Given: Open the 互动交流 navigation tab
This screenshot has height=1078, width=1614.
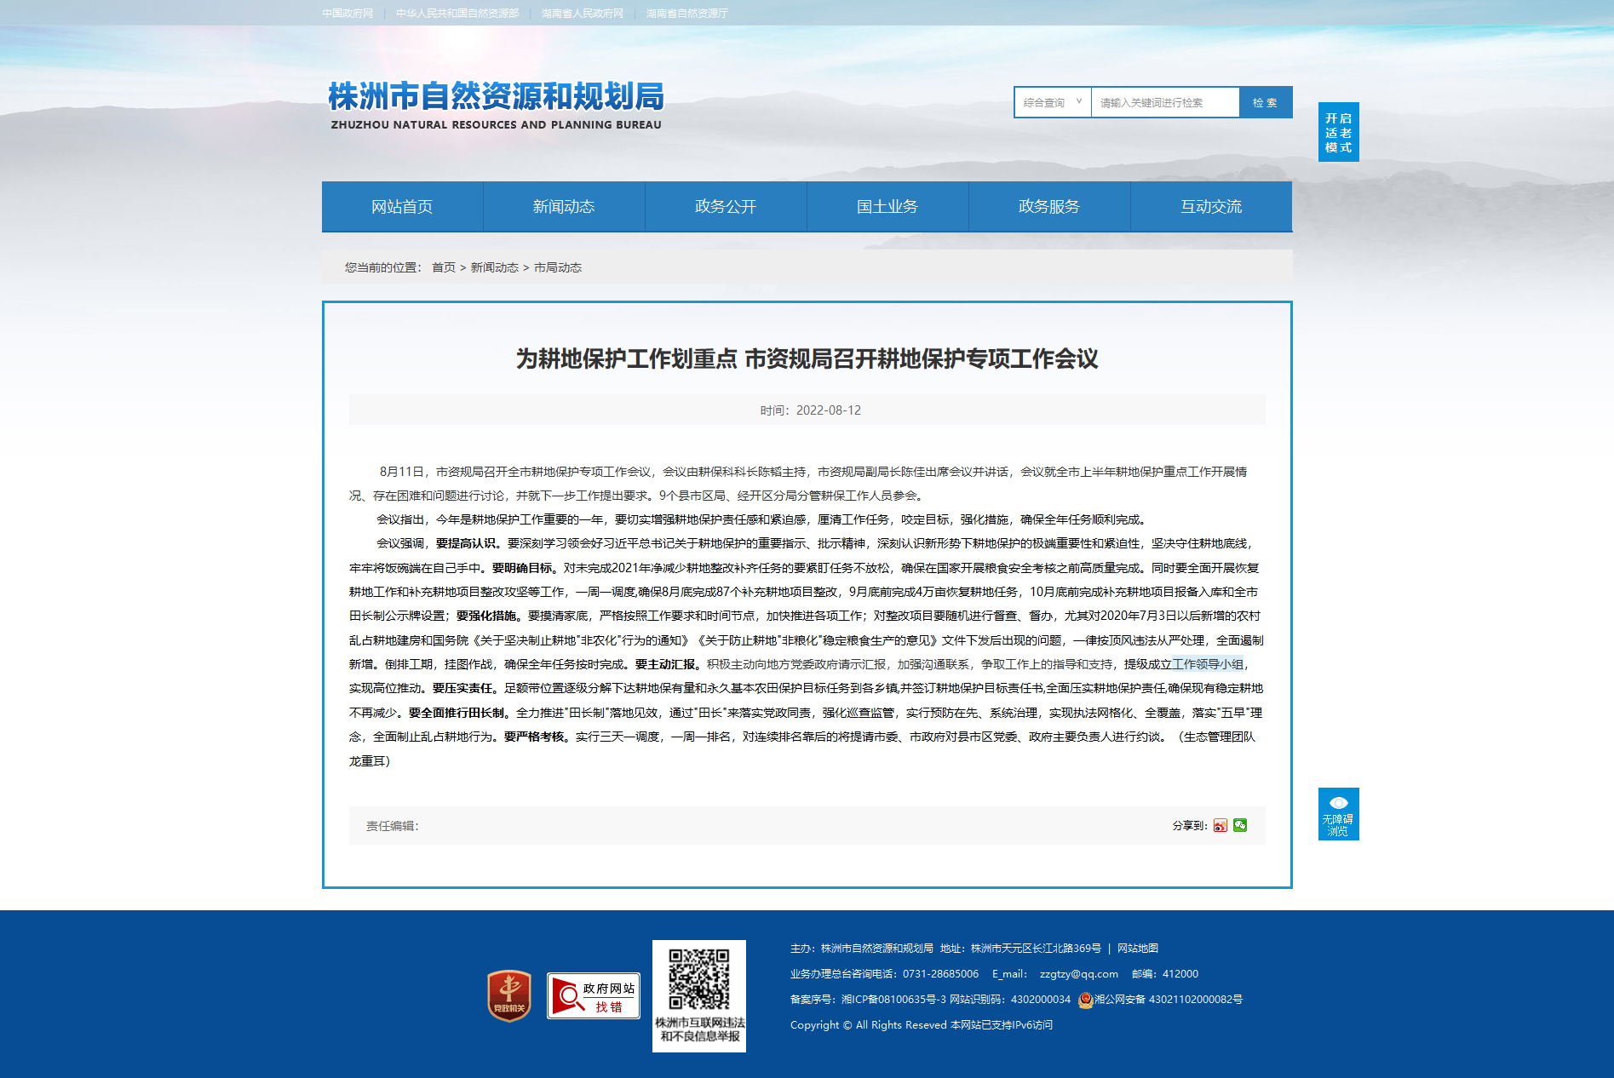Looking at the screenshot, I should point(1211,206).
